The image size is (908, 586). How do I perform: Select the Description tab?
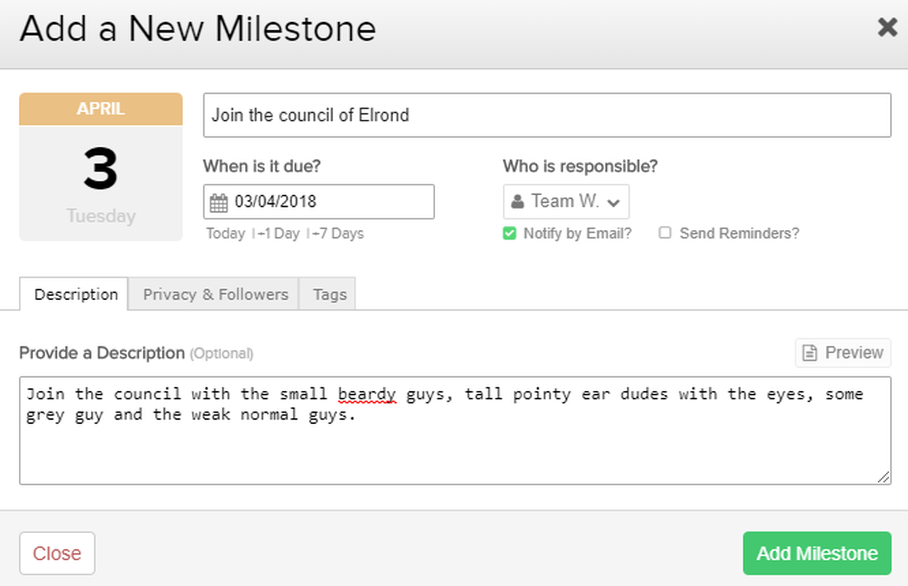[74, 294]
